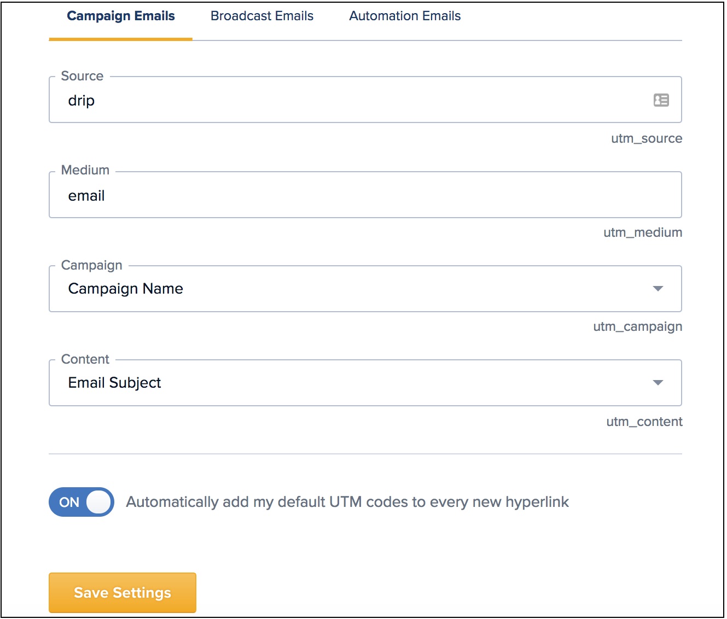This screenshot has height=619, width=727.
Task: Click the Content field label
Action: coord(85,359)
